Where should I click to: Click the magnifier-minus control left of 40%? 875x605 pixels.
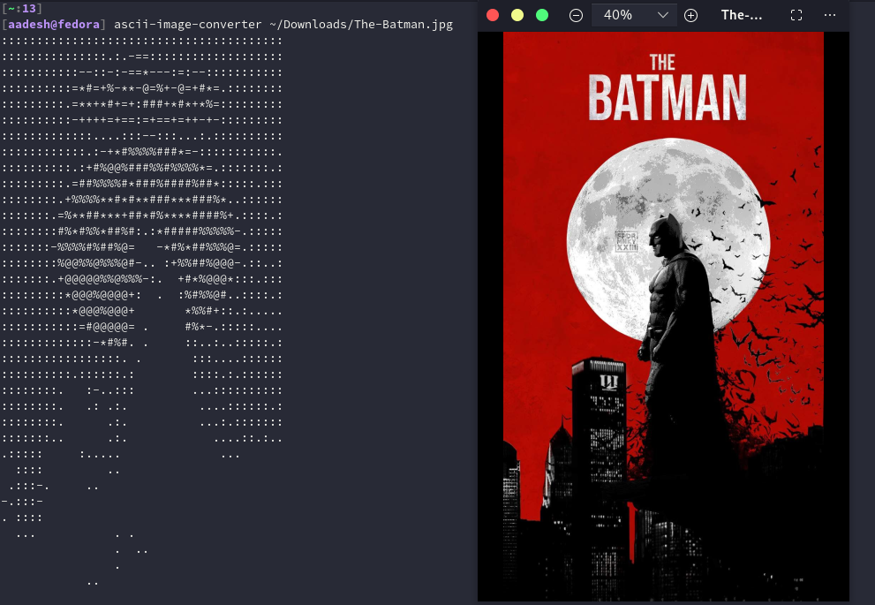coord(576,15)
